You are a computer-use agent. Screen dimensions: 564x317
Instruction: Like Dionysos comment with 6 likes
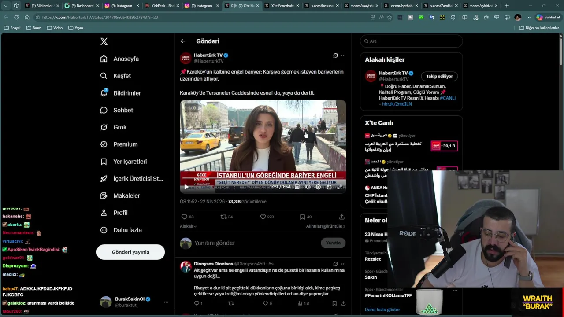coord(267,303)
